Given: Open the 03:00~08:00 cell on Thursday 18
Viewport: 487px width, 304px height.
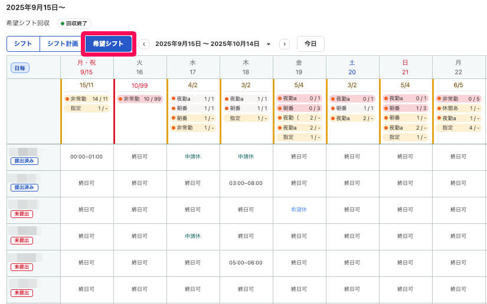Looking at the screenshot, I should tap(246, 183).
